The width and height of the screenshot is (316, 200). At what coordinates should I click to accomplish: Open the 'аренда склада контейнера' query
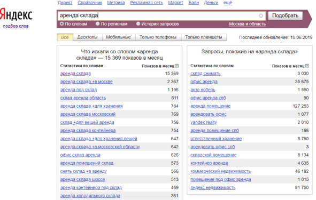pos(88,131)
